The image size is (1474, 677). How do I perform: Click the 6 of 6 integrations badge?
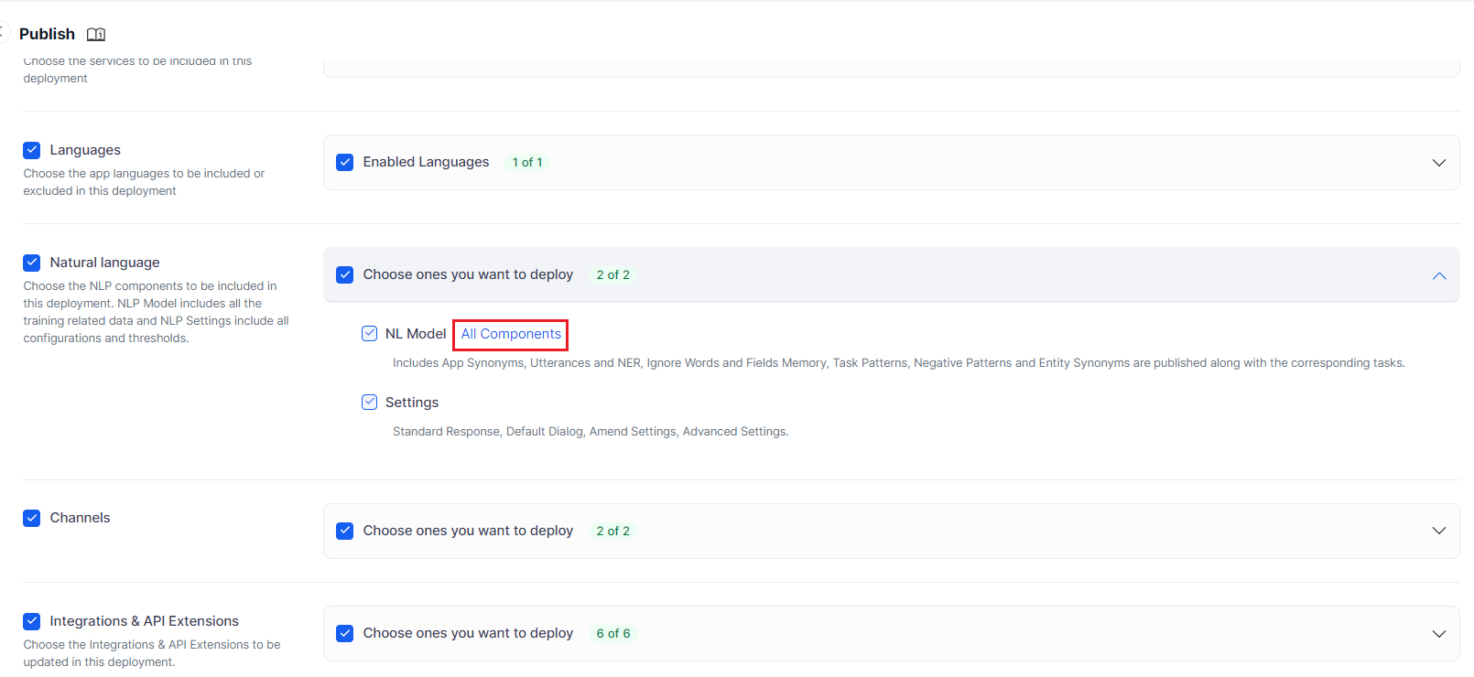(x=613, y=634)
